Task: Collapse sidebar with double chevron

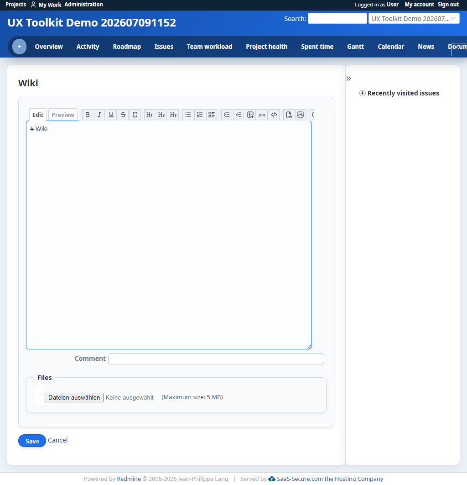Action: (349, 79)
